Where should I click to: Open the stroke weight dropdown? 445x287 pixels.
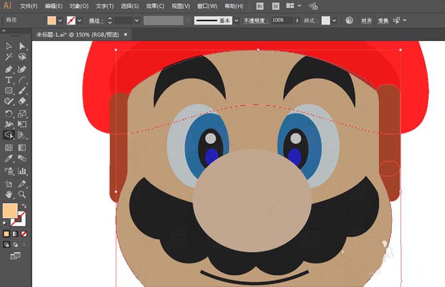tap(136, 21)
